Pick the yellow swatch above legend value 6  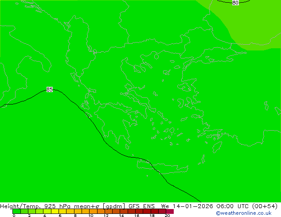62,211
